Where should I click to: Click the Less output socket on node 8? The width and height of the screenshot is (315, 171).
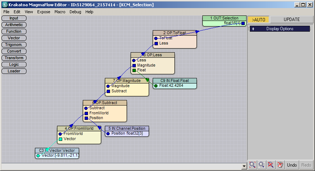click(x=134, y=60)
